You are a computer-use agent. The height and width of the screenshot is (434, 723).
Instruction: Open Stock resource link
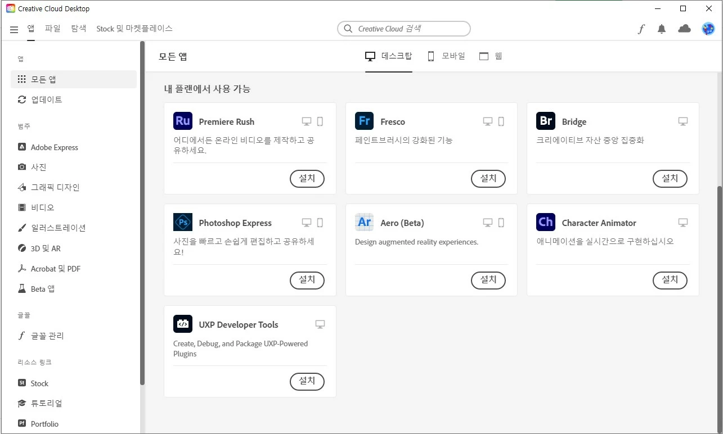pos(74,383)
